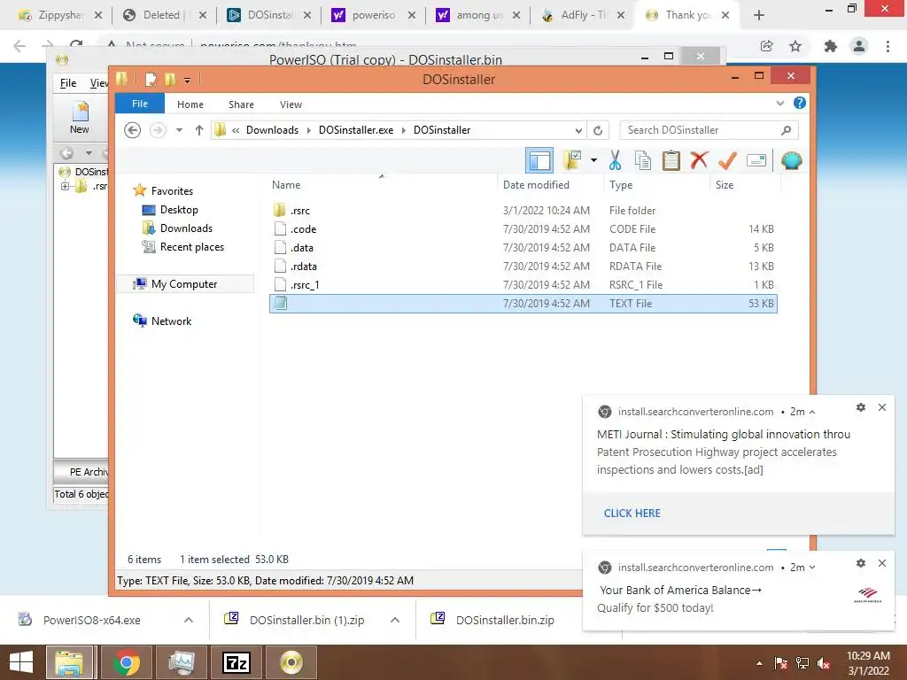Expand .rsrc tree node in PowerISO
The image size is (907, 680).
pyautogui.click(x=65, y=186)
